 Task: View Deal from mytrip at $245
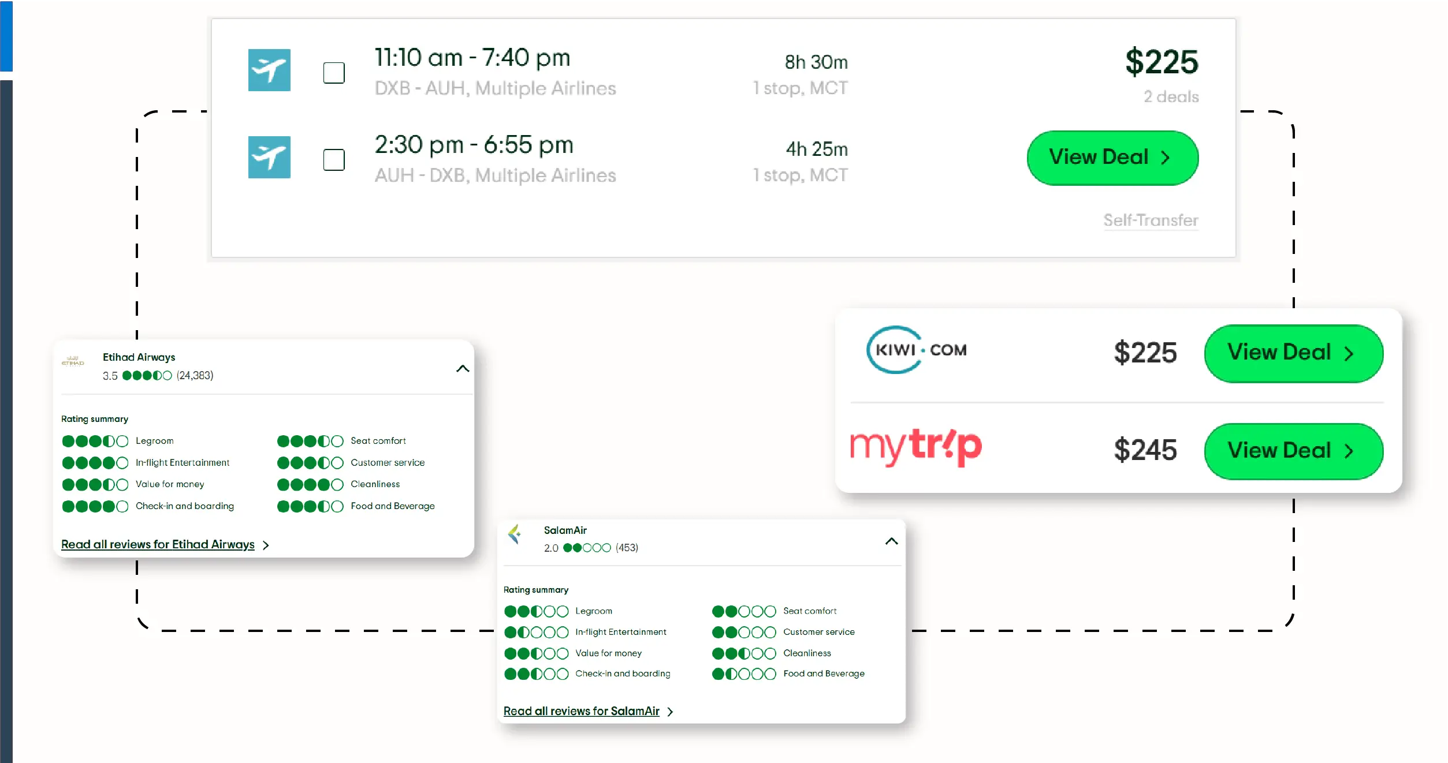click(1293, 451)
